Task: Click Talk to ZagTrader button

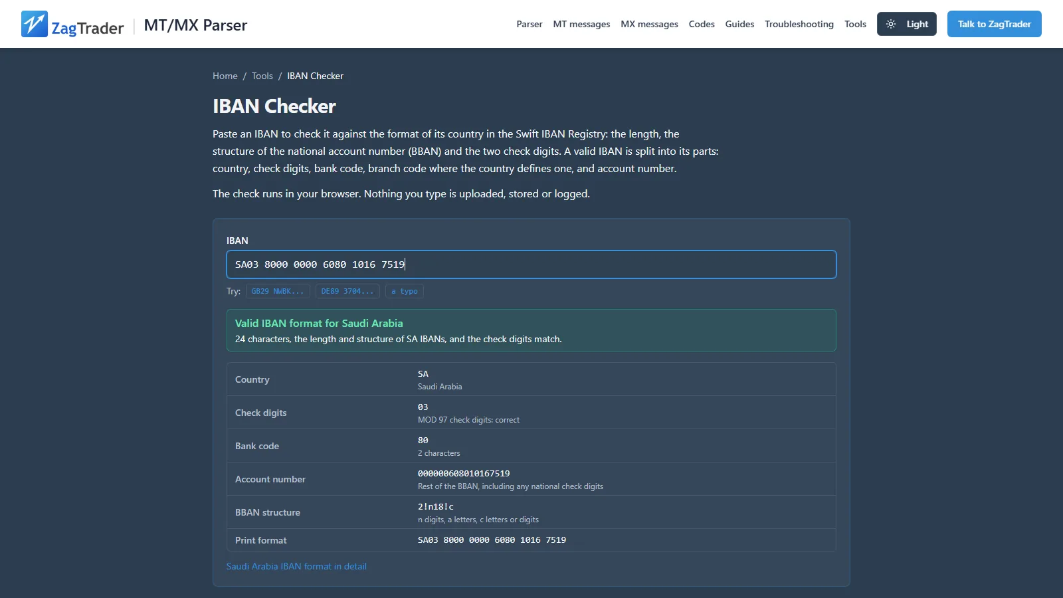Action: click(994, 24)
